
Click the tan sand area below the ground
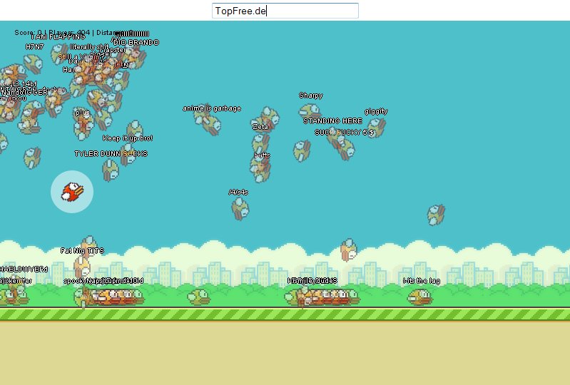[x=285, y=353]
